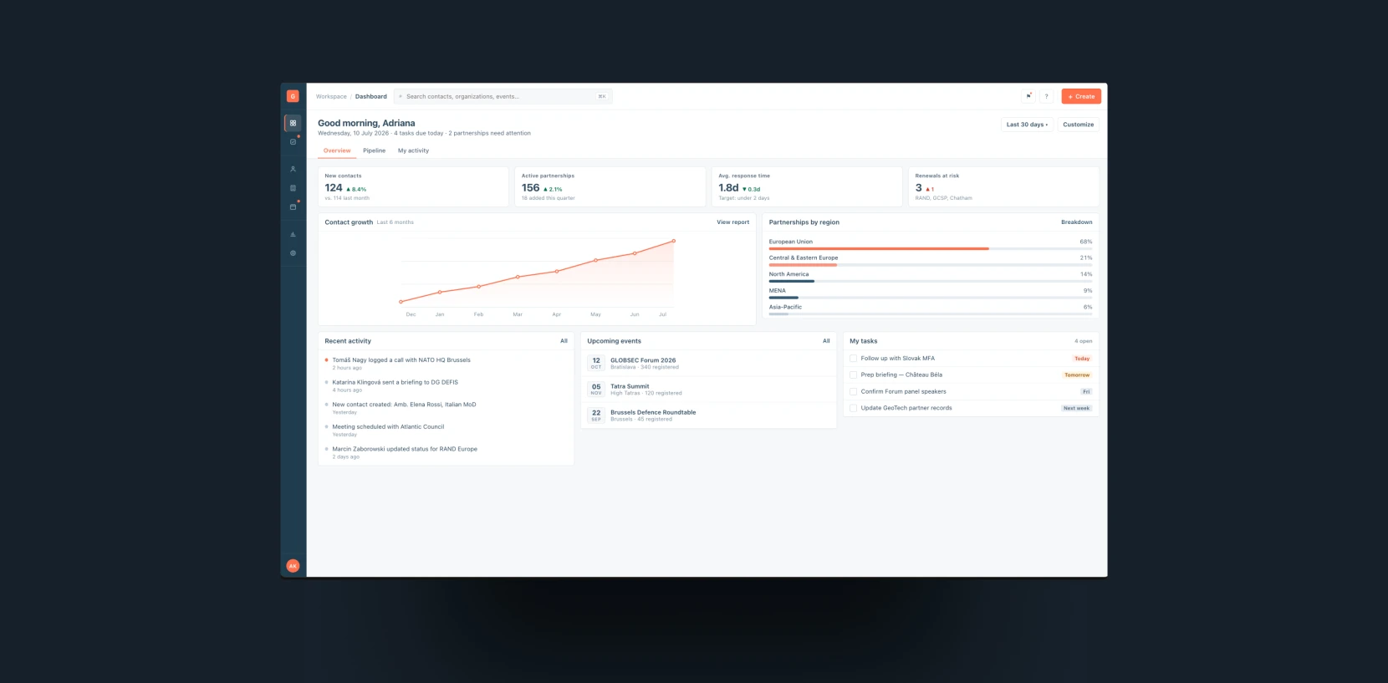Click the 22 SEP date badge
Viewport: 1388px width, 683px height.
(x=596, y=415)
